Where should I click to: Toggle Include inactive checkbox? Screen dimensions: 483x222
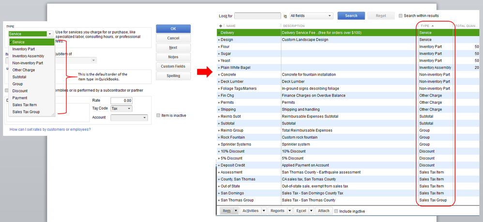[336, 211]
